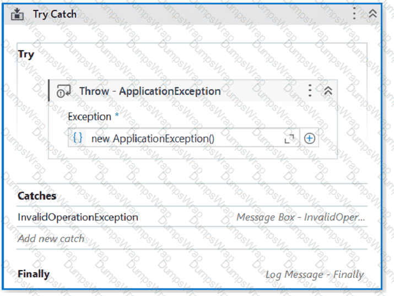
Task: Click the Finally section label
Action: [x=34, y=274]
